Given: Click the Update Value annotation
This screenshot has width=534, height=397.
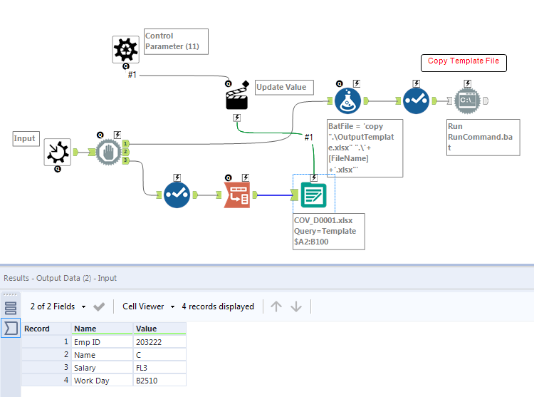Looking at the screenshot, I should pos(284,87).
